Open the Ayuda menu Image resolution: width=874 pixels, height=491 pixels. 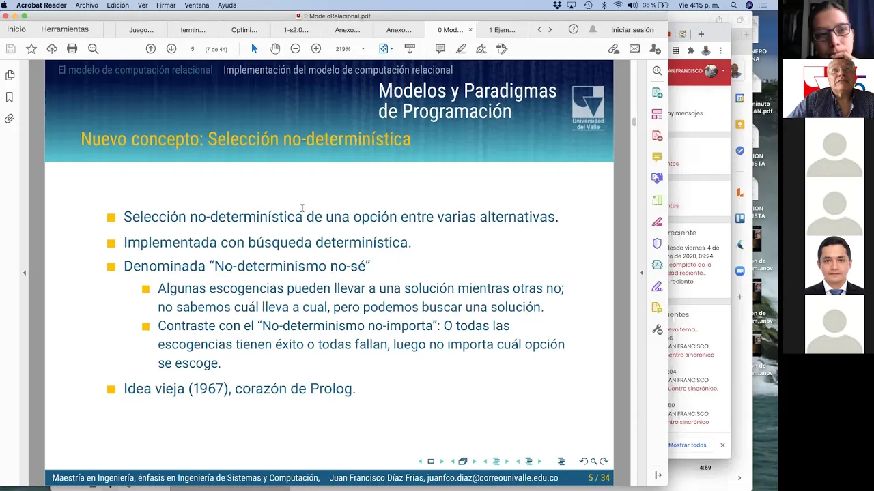pos(227,5)
